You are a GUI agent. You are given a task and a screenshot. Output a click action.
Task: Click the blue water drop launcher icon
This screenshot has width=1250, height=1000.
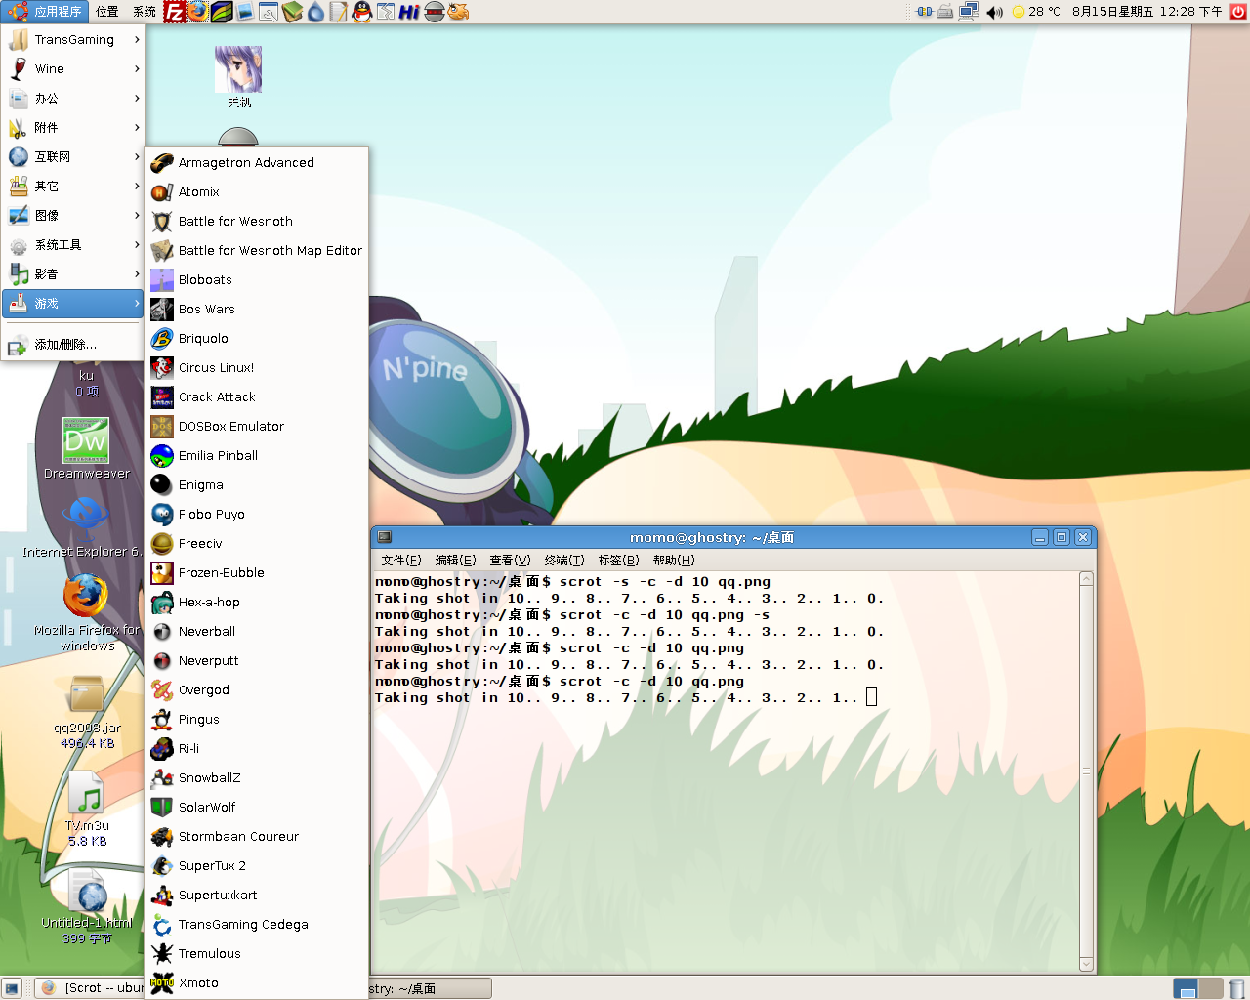point(315,12)
